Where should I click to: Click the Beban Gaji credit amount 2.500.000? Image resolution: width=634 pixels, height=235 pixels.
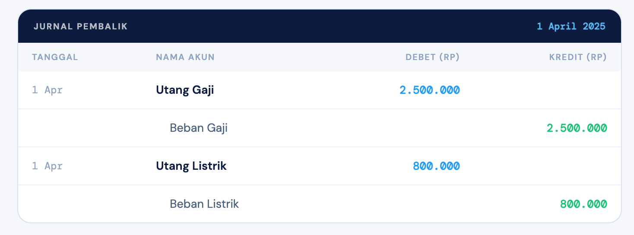tap(577, 128)
